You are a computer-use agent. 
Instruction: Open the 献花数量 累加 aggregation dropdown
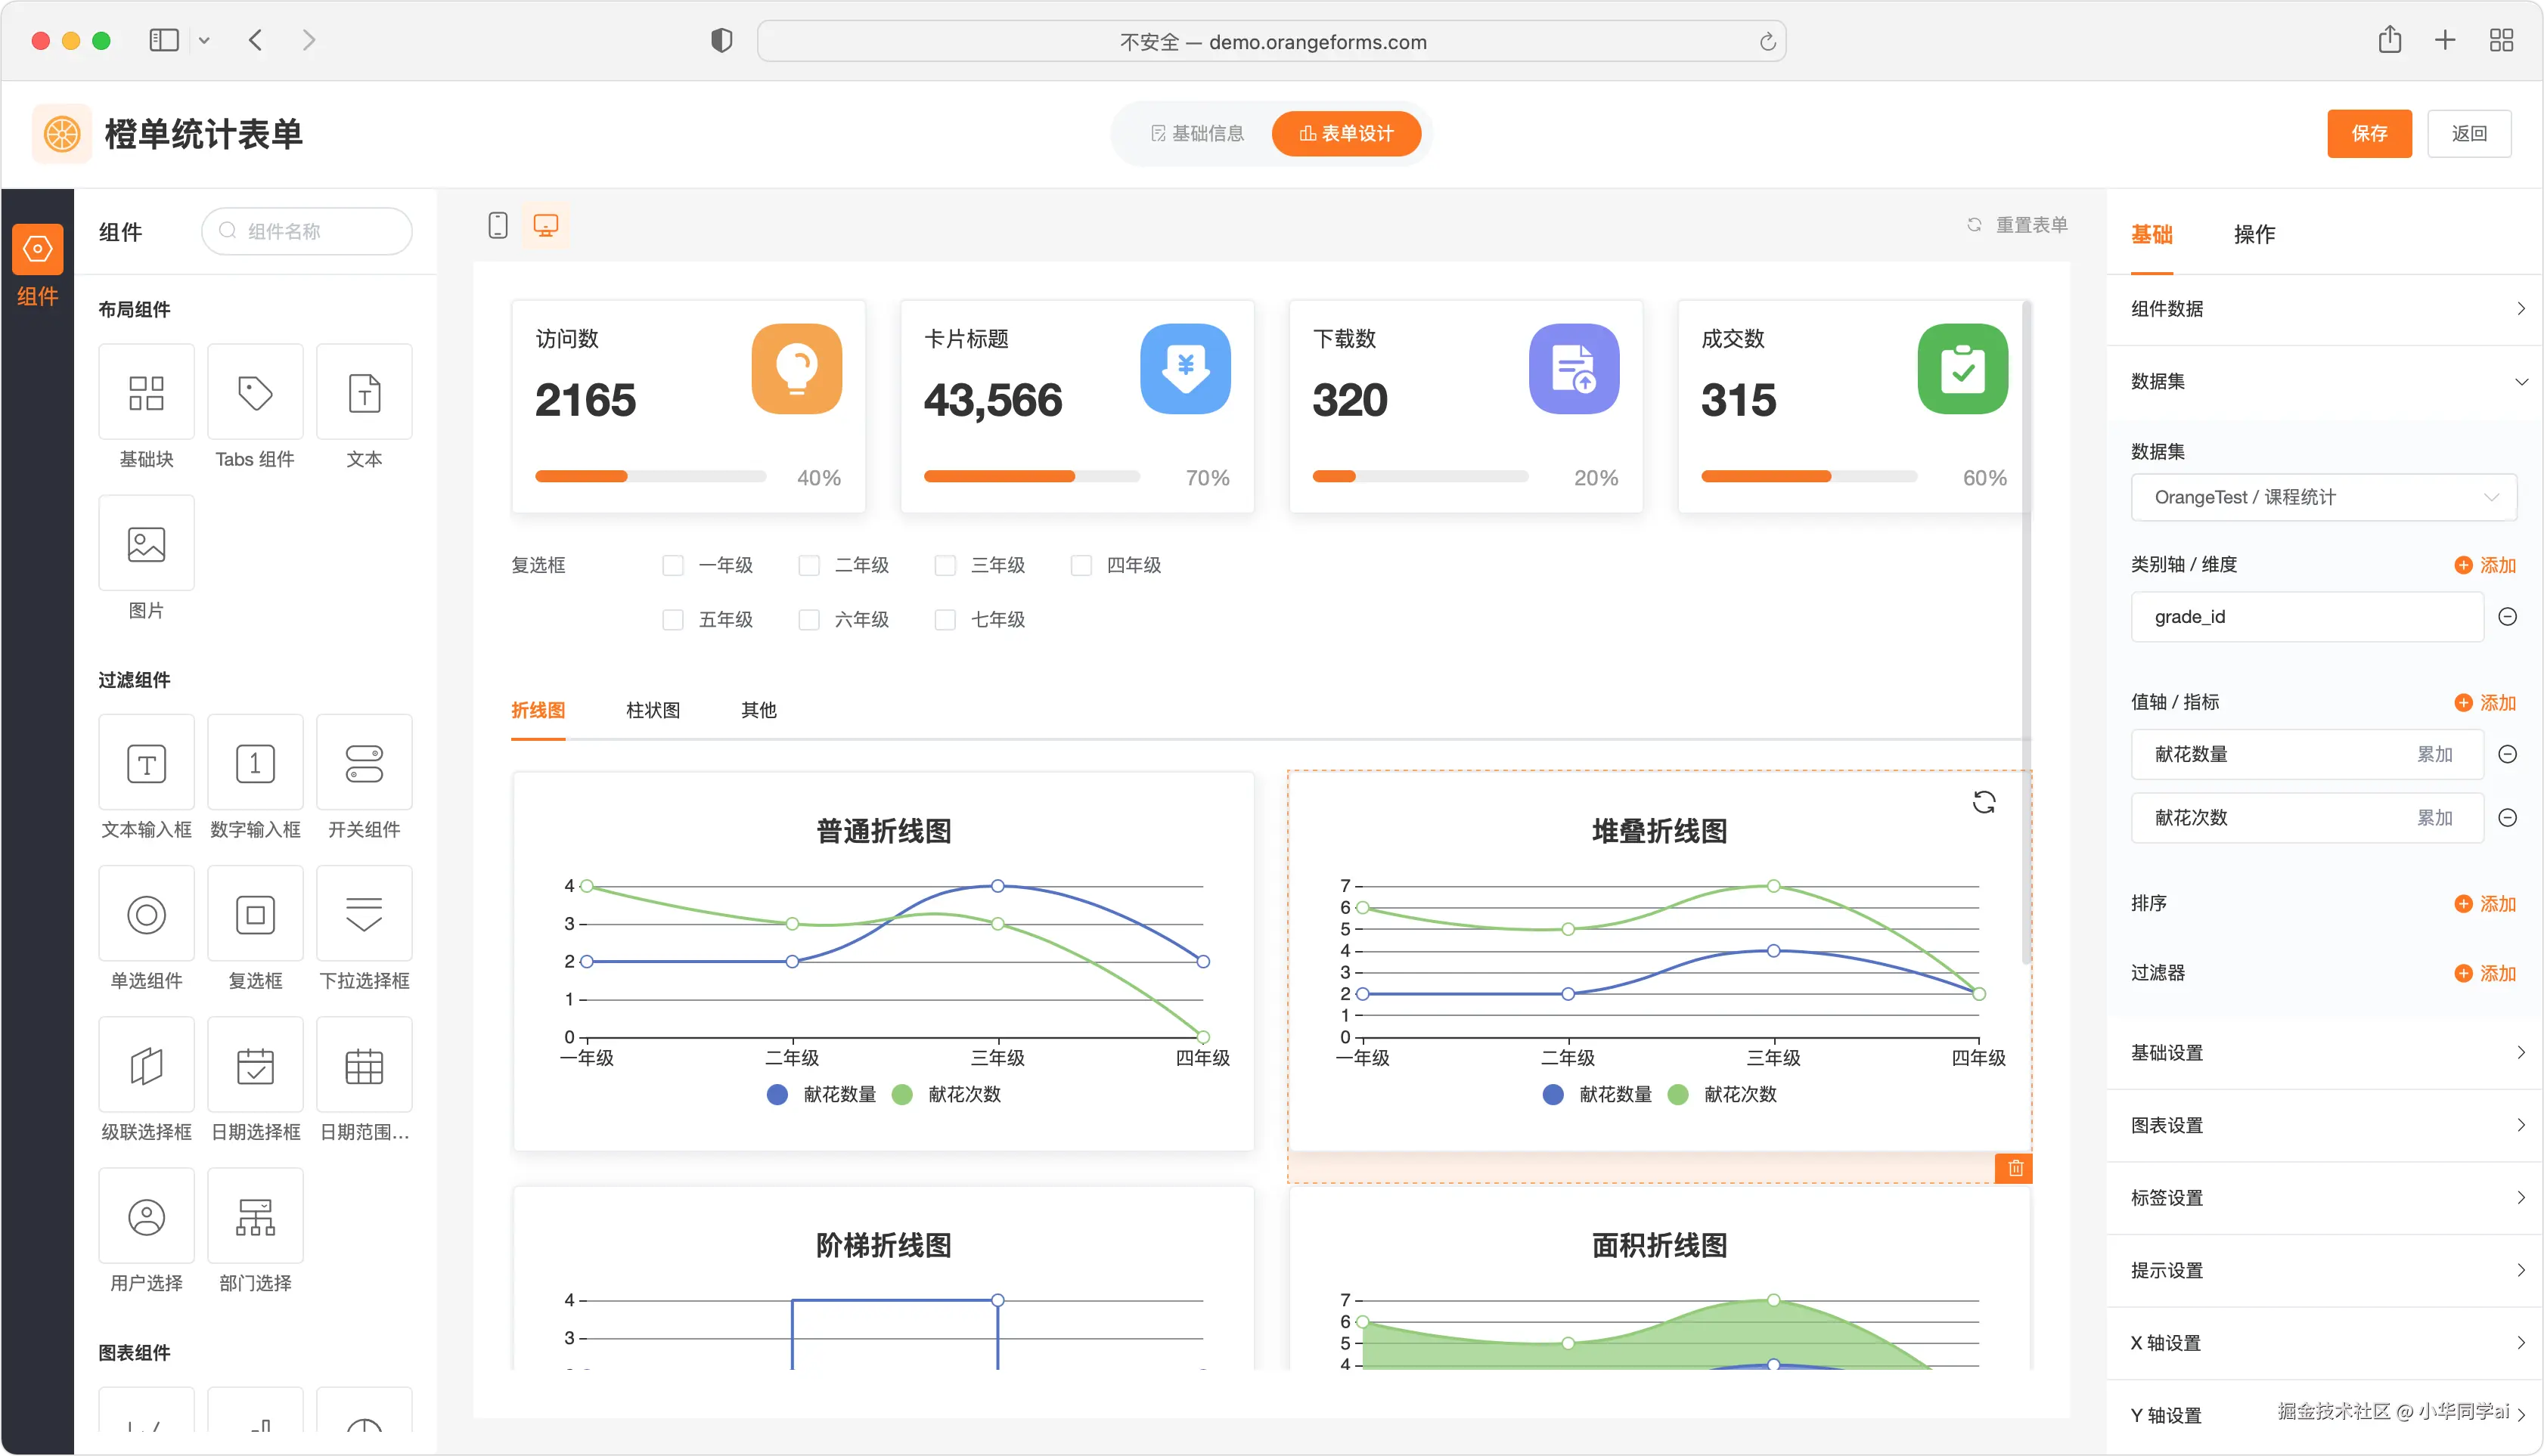click(x=2434, y=755)
